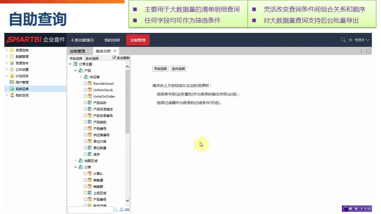
Task: Click the 数据管理 icon in the sidebar
Action: point(12,57)
